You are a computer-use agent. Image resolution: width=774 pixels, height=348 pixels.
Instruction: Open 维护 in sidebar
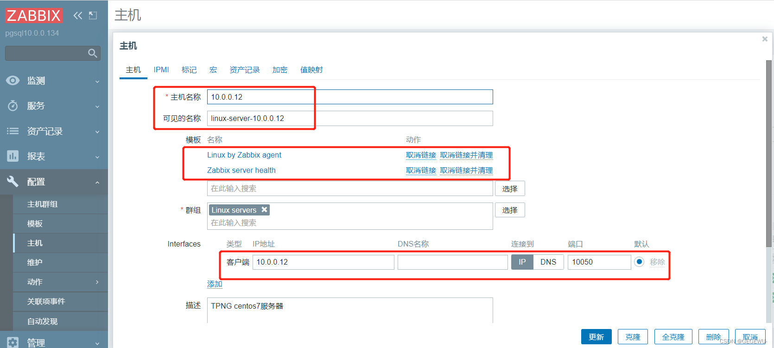tap(60, 262)
